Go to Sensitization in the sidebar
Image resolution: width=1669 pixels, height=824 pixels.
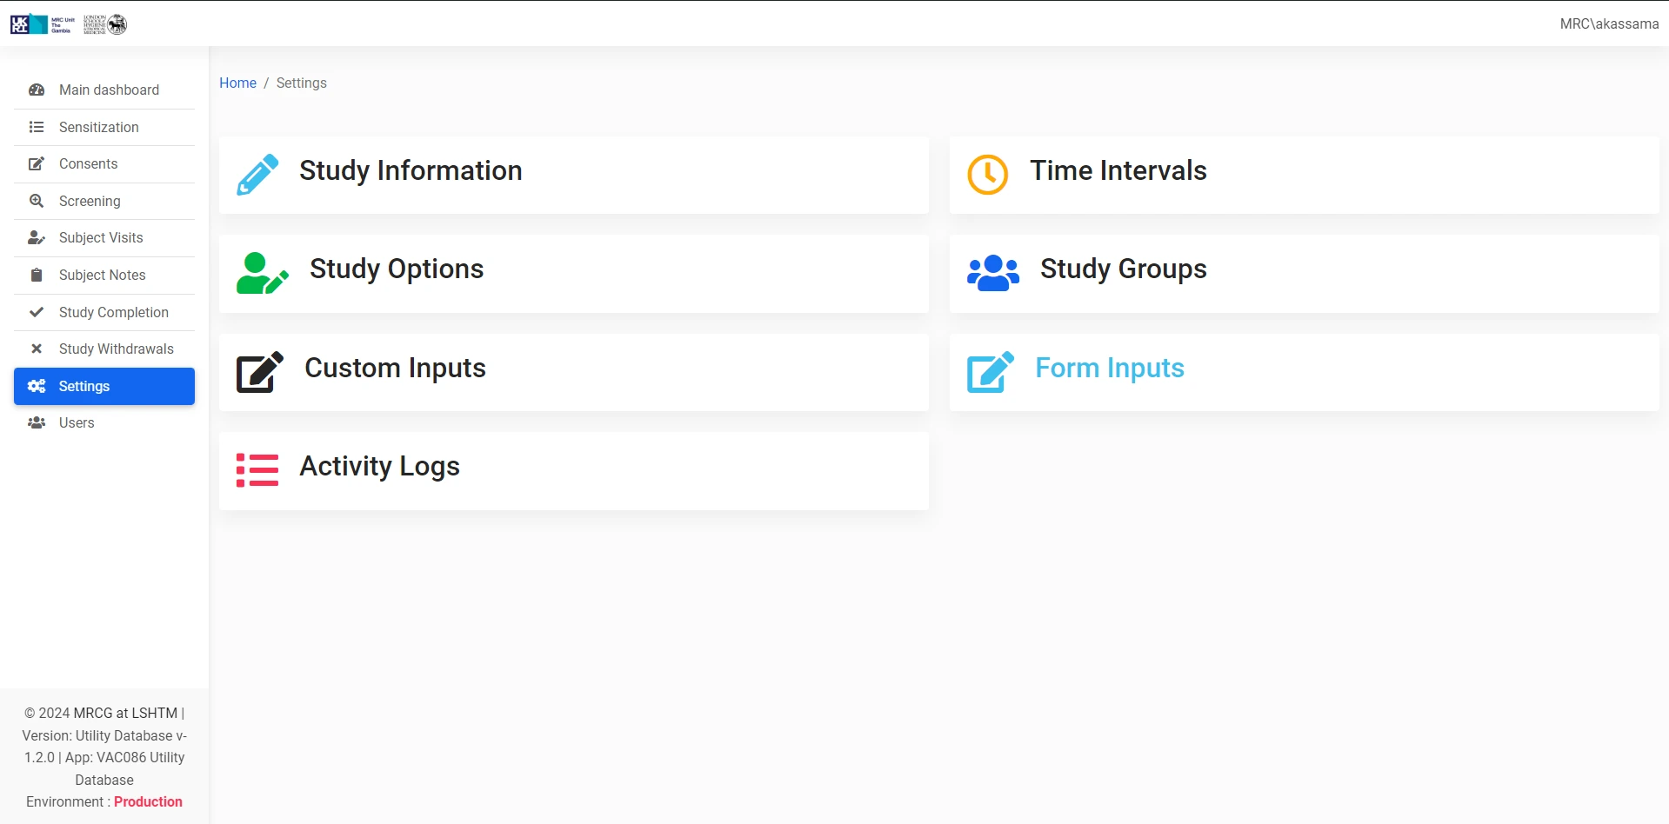click(98, 127)
